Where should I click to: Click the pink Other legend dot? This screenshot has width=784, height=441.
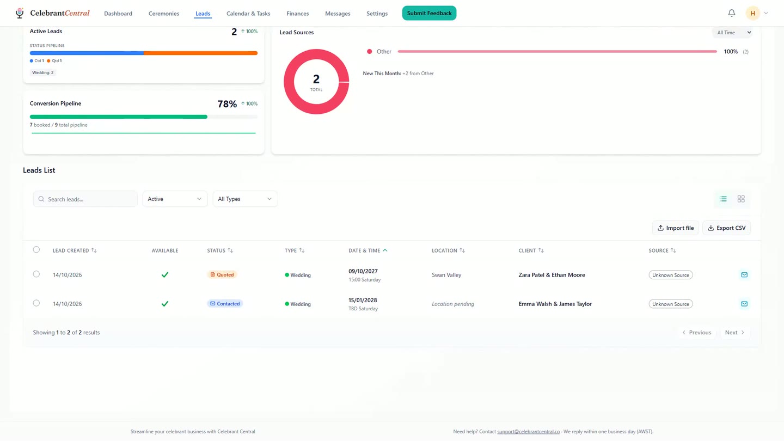[x=370, y=52]
